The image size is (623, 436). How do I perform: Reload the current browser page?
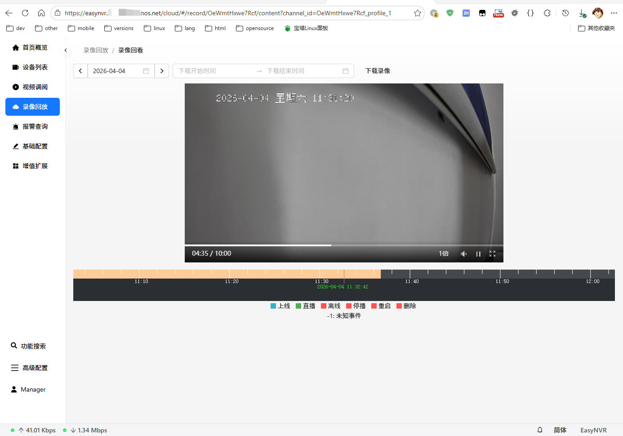(x=25, y=13)
